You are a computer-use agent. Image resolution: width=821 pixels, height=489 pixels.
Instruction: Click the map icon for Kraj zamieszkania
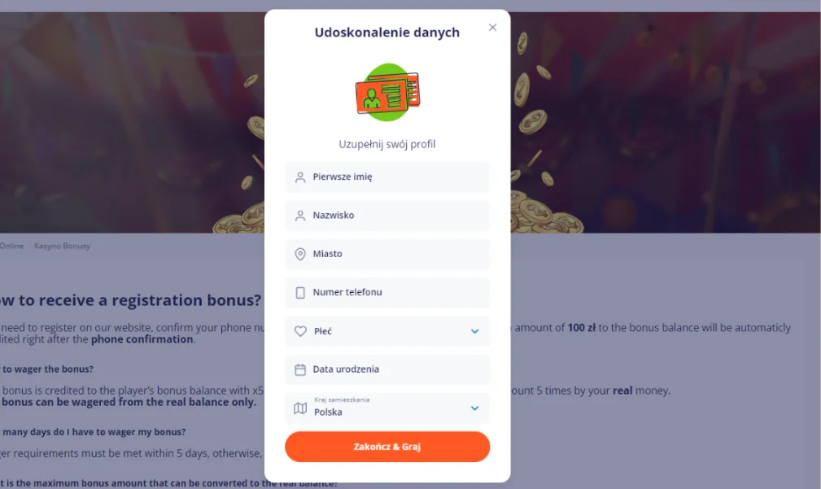click(x=300, y=408)
